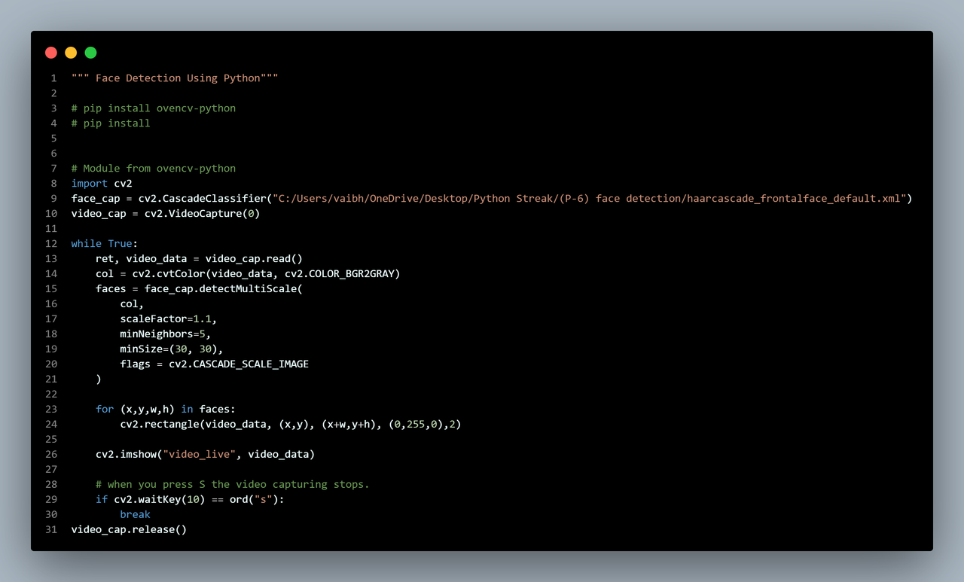Click the docstring "Face Detection Using Python"

coord(175,78)
